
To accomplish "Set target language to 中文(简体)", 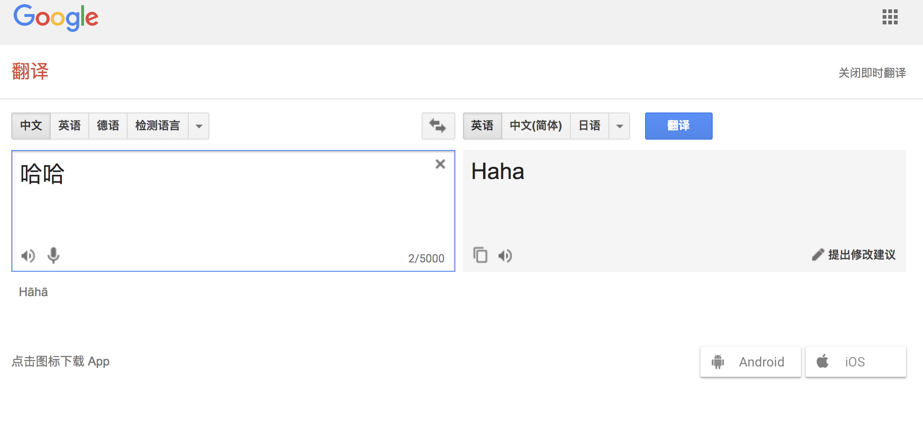I will tap(536, 126).
